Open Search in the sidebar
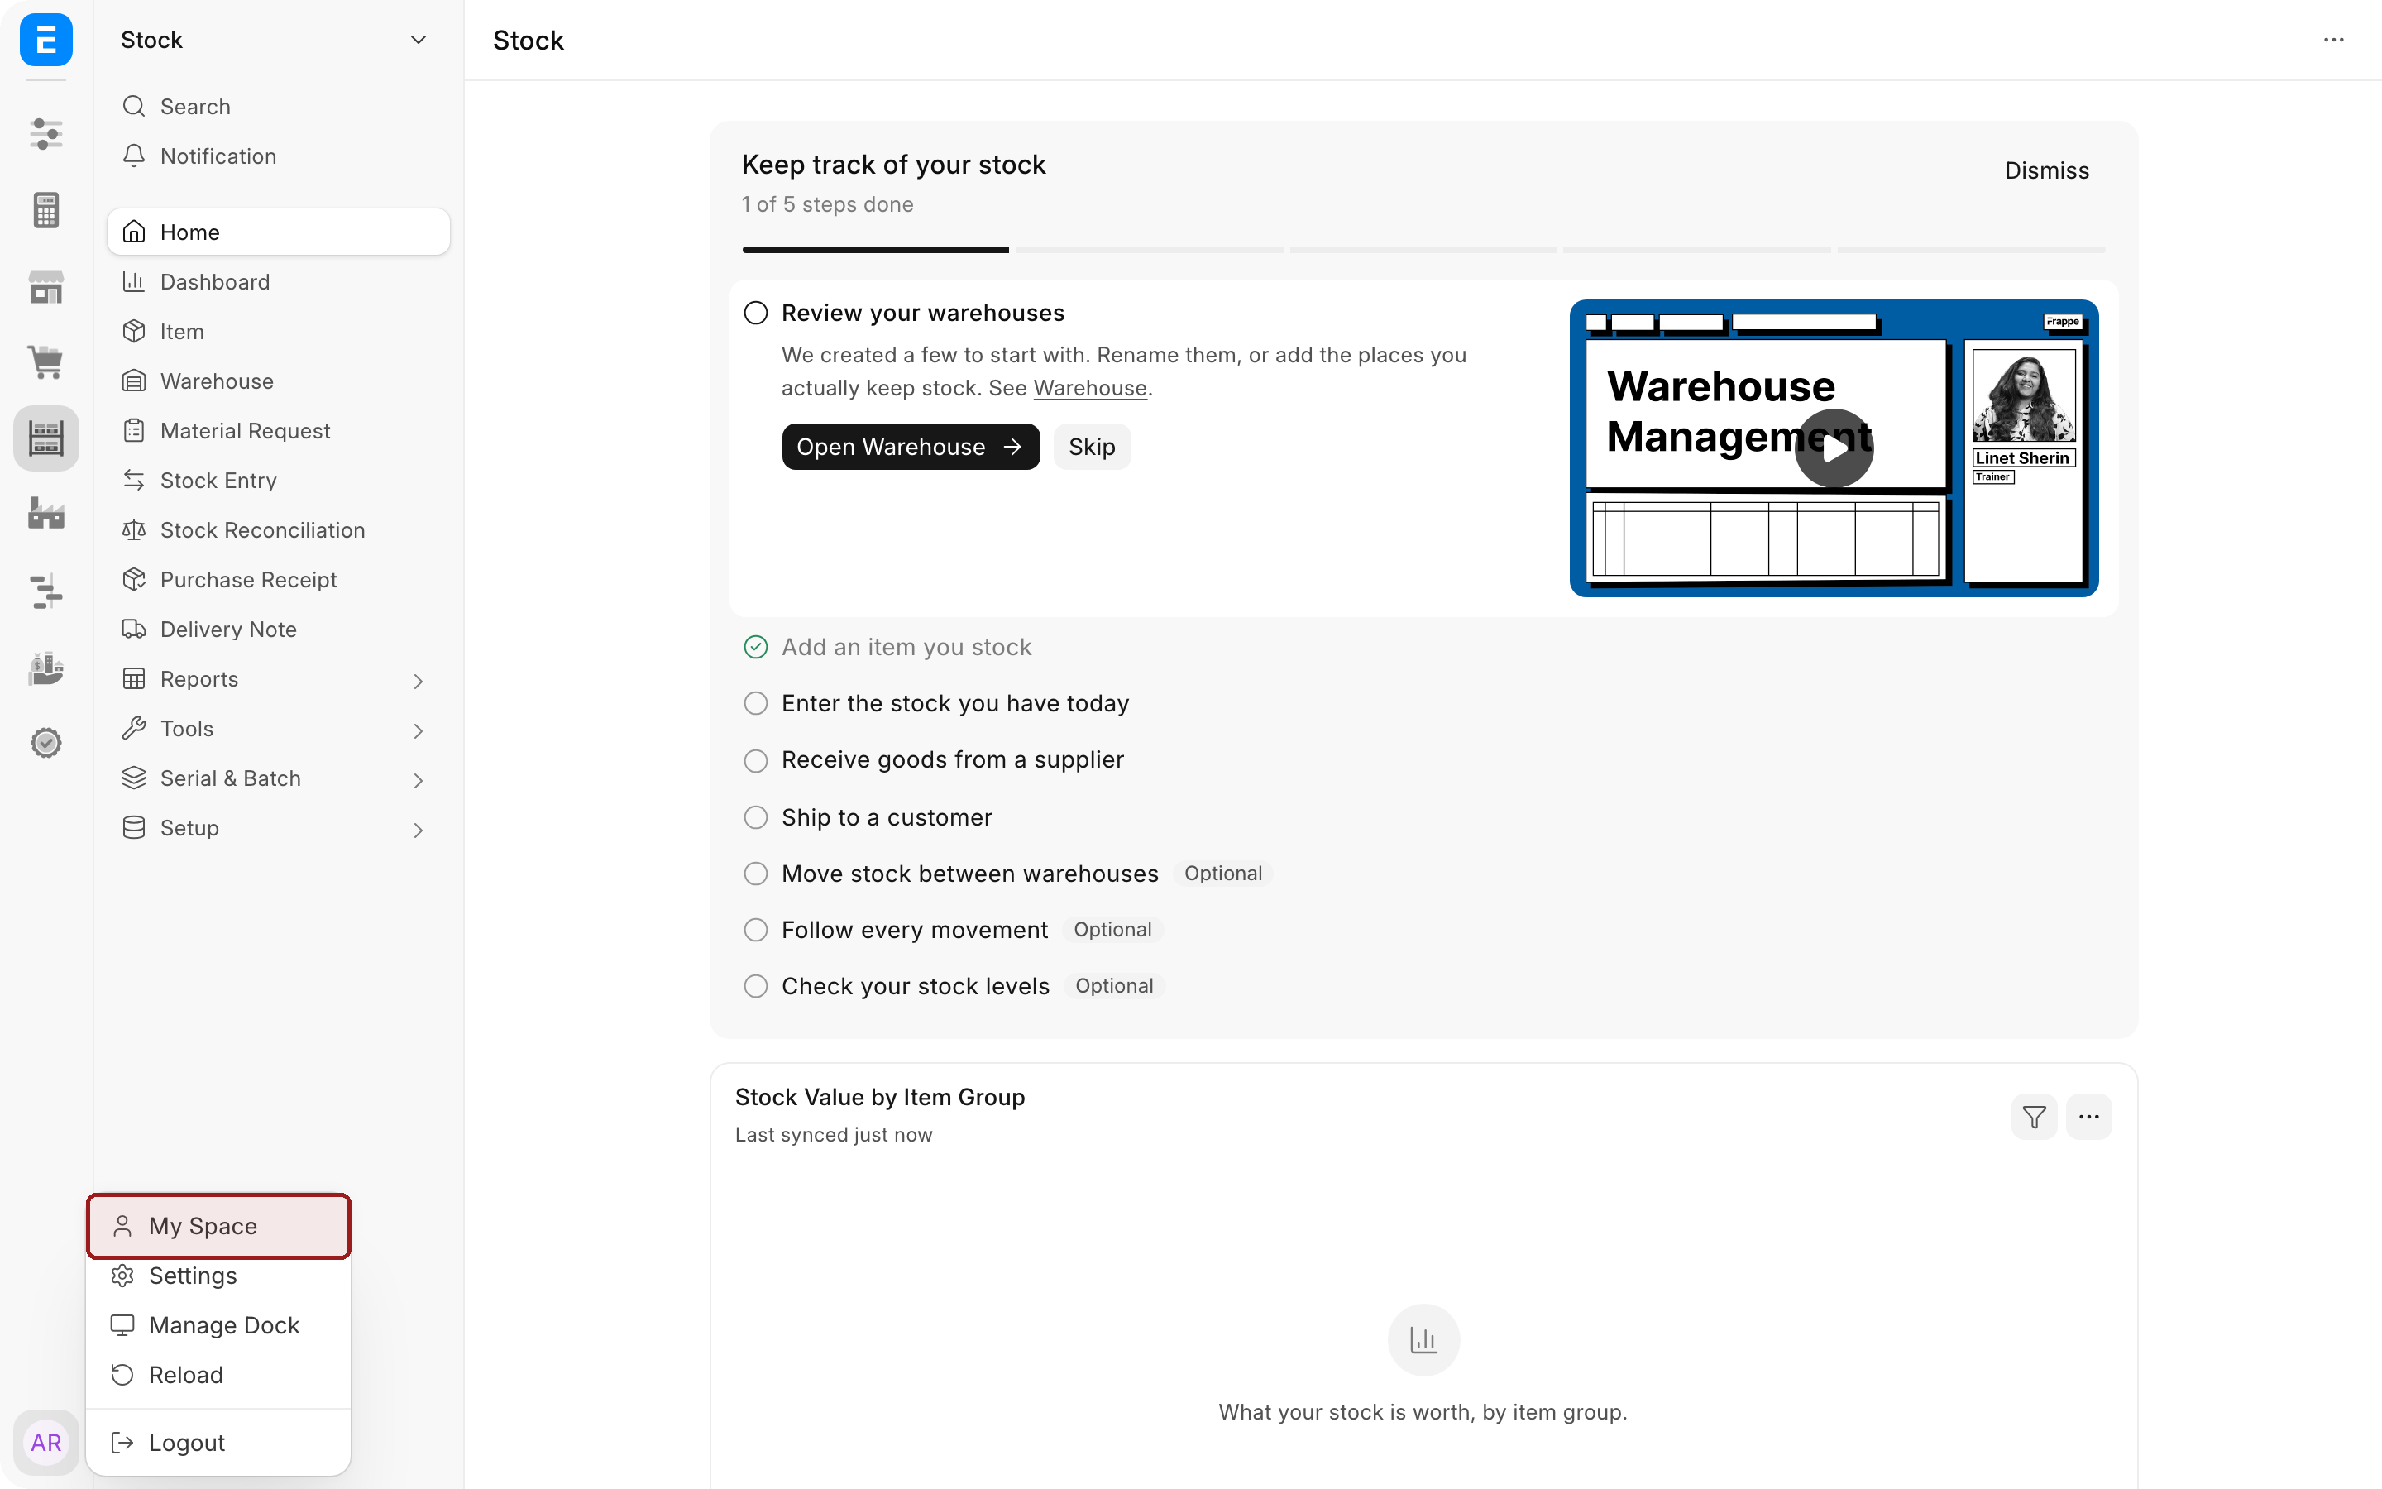The width and height of the screenshot is (2382, 1489). pos(279,107)
